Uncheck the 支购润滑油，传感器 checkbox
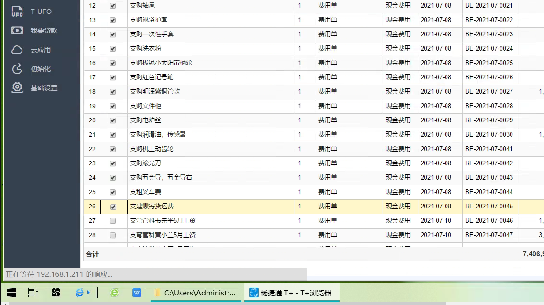Screen dimensions: 544x305 coord(113,135)
